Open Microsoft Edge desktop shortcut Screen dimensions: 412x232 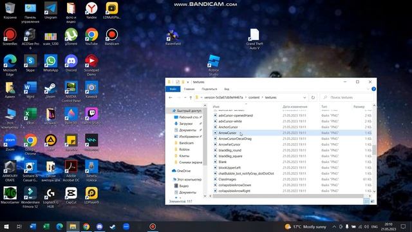coord(10,65)
